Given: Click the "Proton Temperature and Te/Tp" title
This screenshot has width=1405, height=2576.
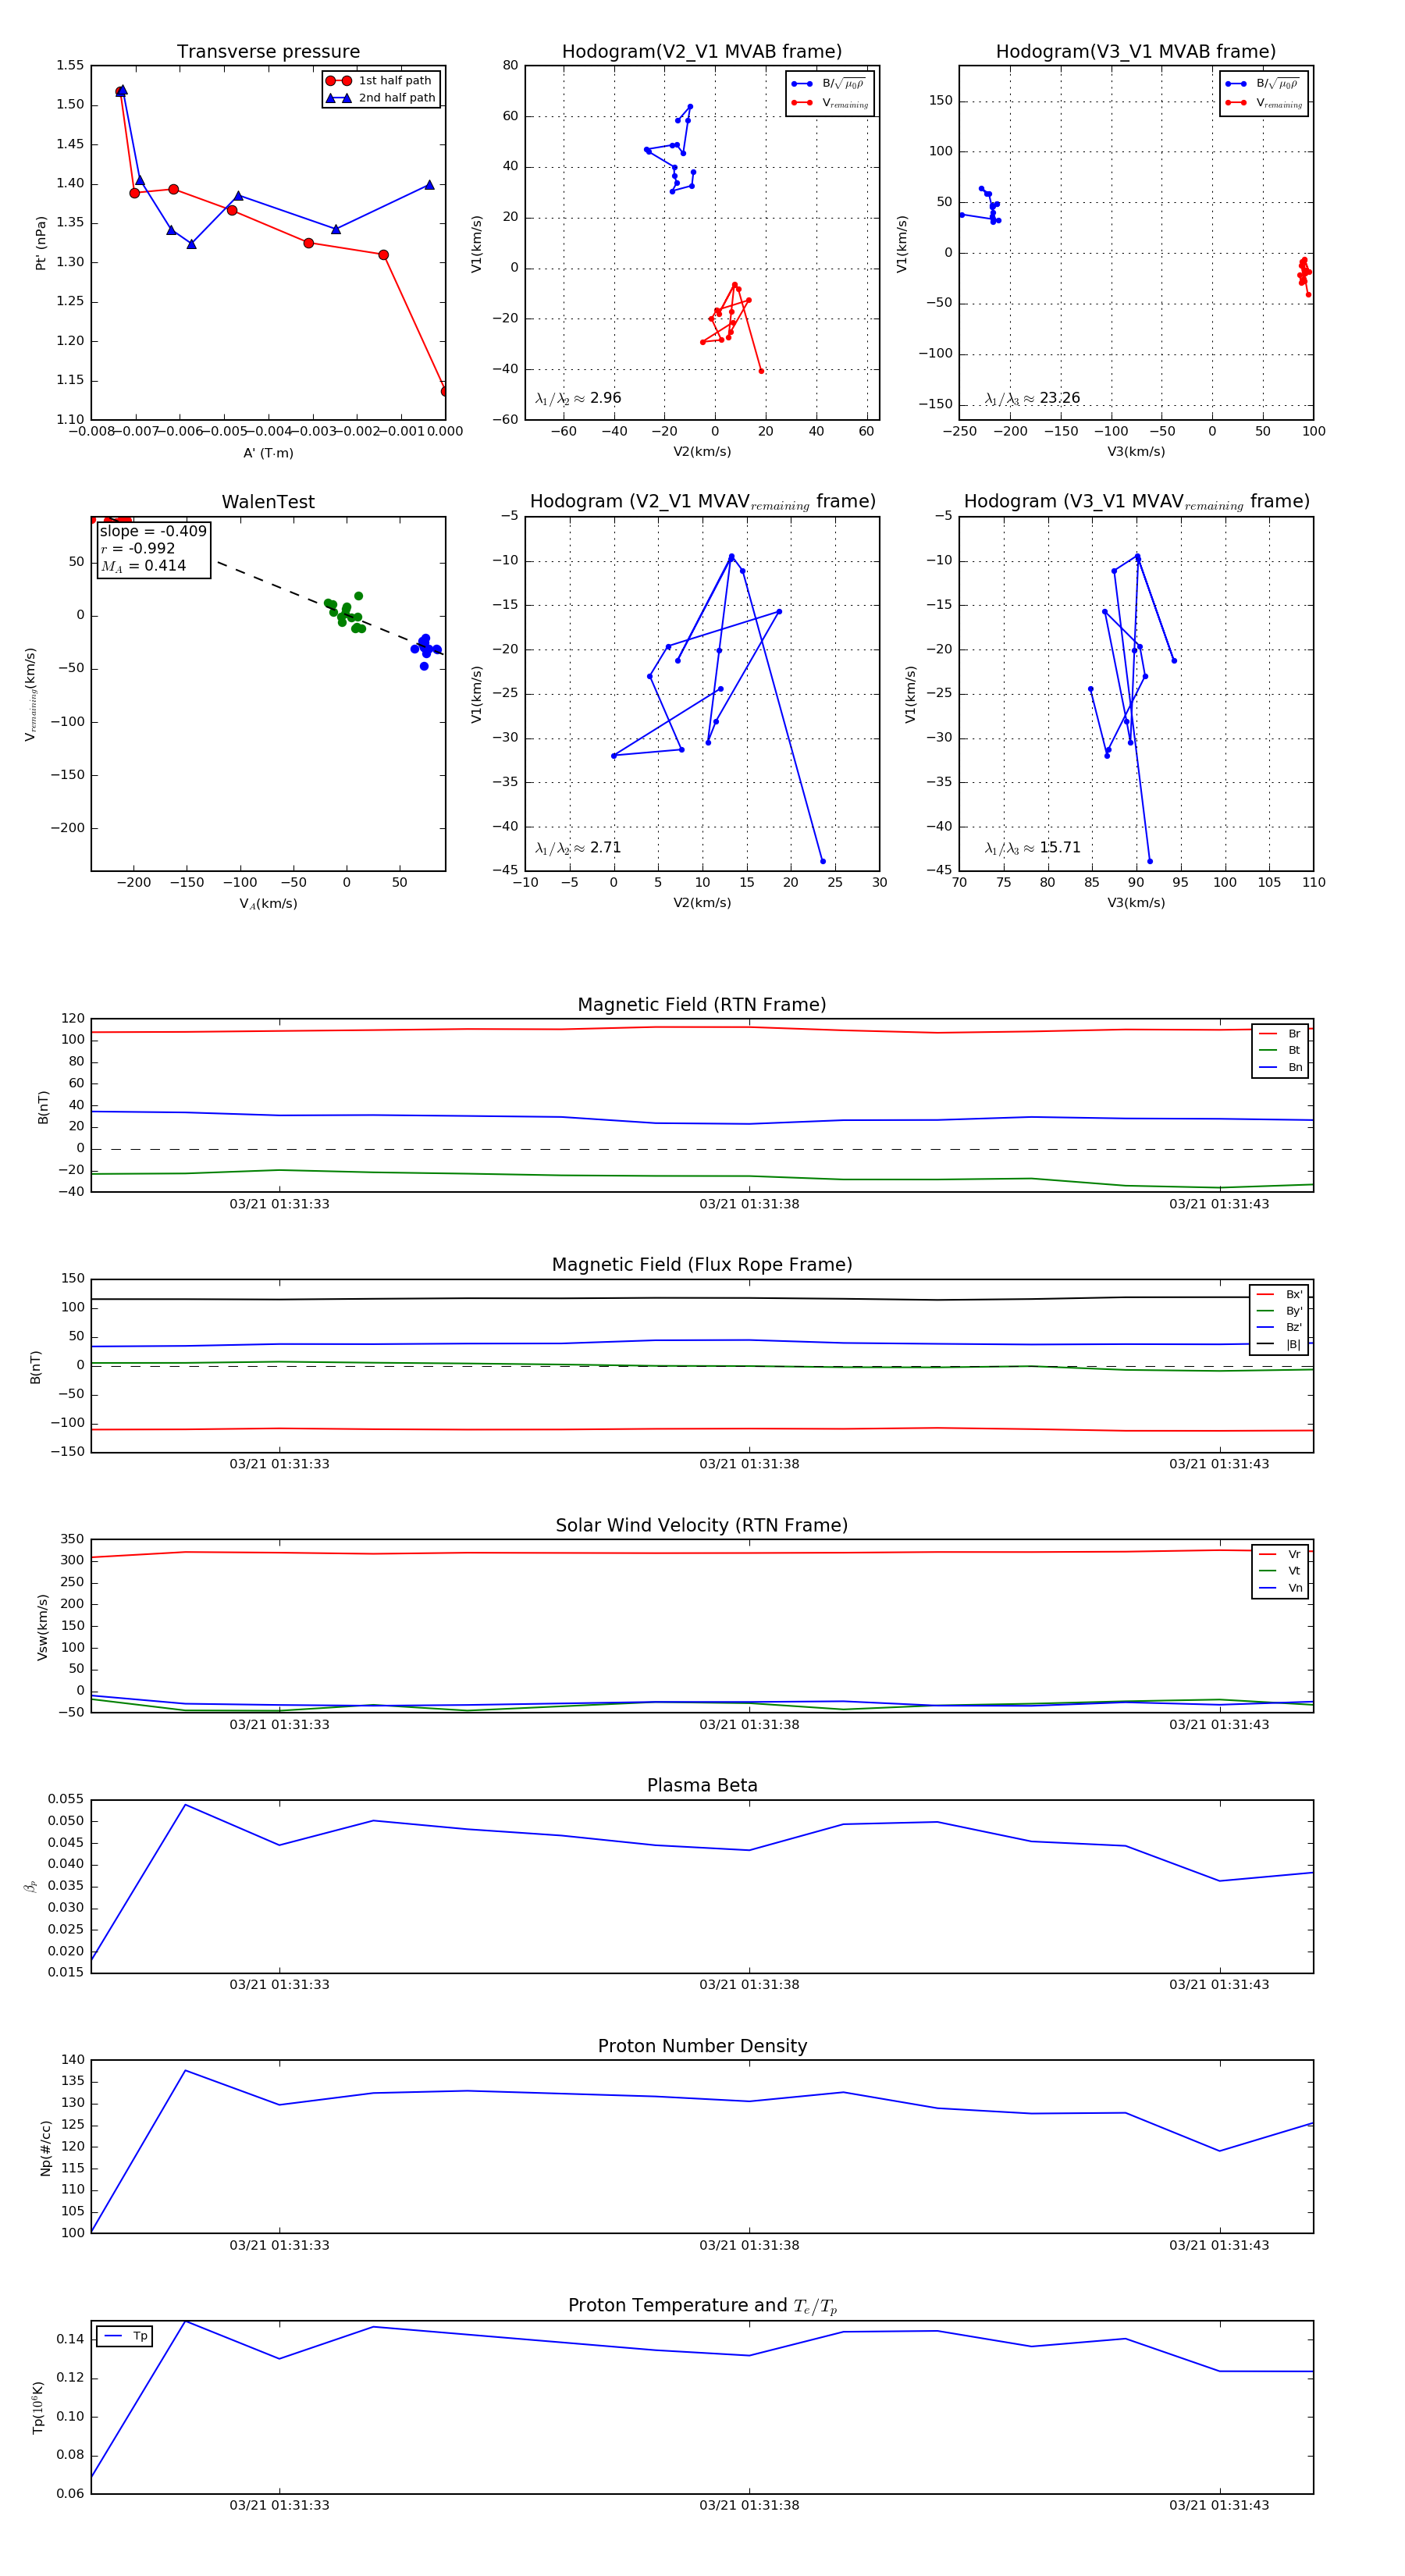Looking at the screenshot, I should click(702, 2306).
